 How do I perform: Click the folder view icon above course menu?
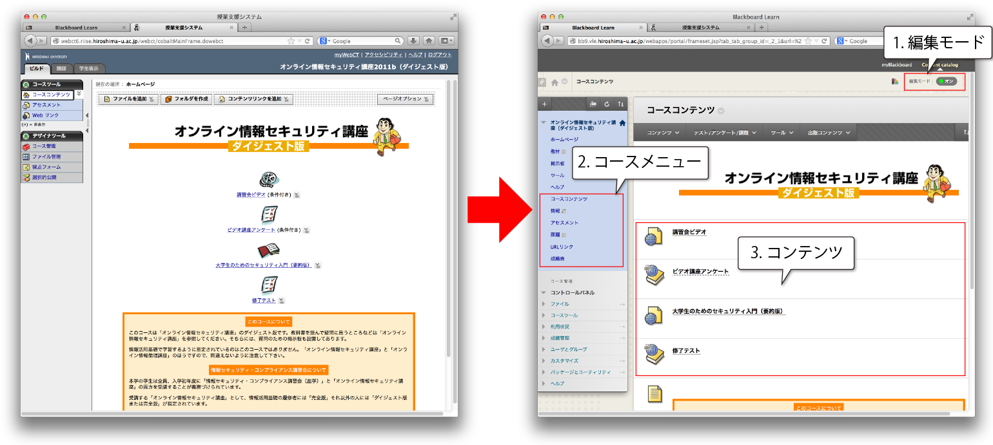(x=593, y=104)
